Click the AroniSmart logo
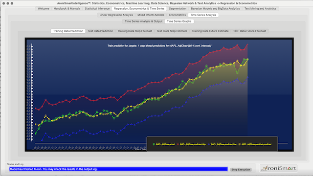The image size is (313, 176). coord(279,168)
